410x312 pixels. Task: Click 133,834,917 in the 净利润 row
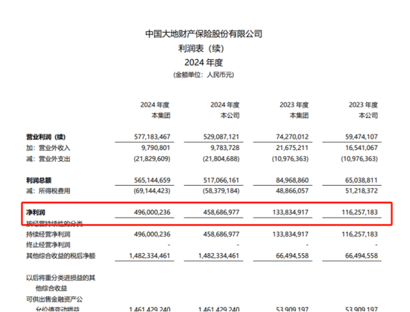click(x=290, y=212)
